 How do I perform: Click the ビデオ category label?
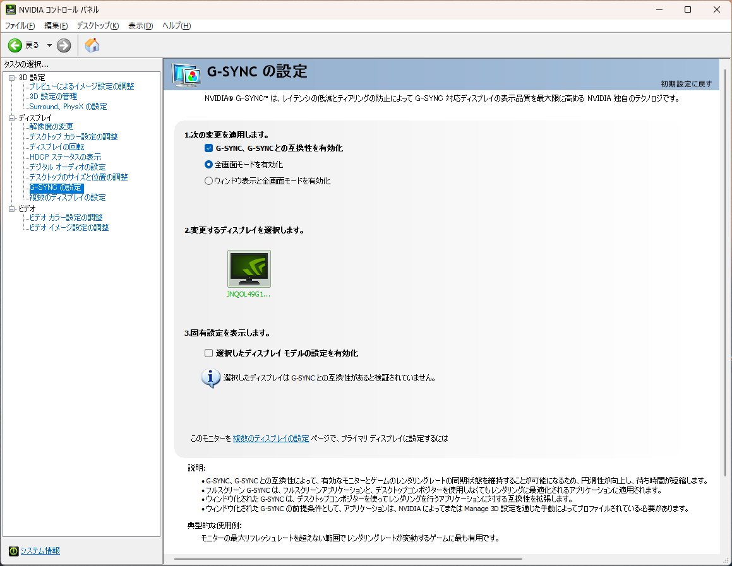(x=27, y=209)
